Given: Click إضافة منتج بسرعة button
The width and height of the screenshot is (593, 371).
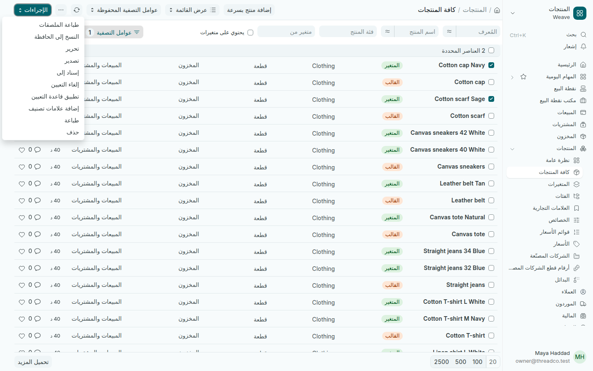Looking at the screenshot, I should (249, 10).
